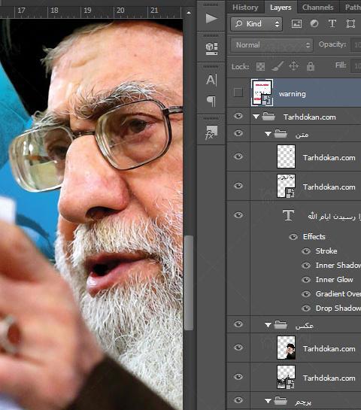The height and width of the screenshot is (410, 361).
Task: Click the scroll up arrow above canvas
Action: tap(189, 13)
